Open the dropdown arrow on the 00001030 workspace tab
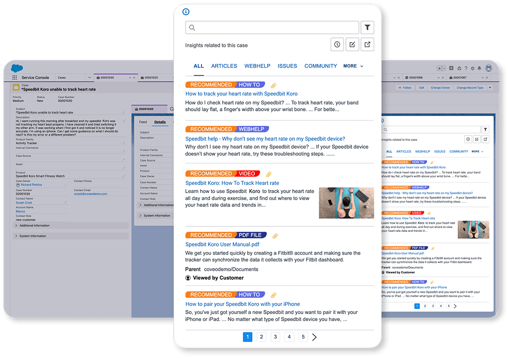The image size is (508, 358). 130,78
